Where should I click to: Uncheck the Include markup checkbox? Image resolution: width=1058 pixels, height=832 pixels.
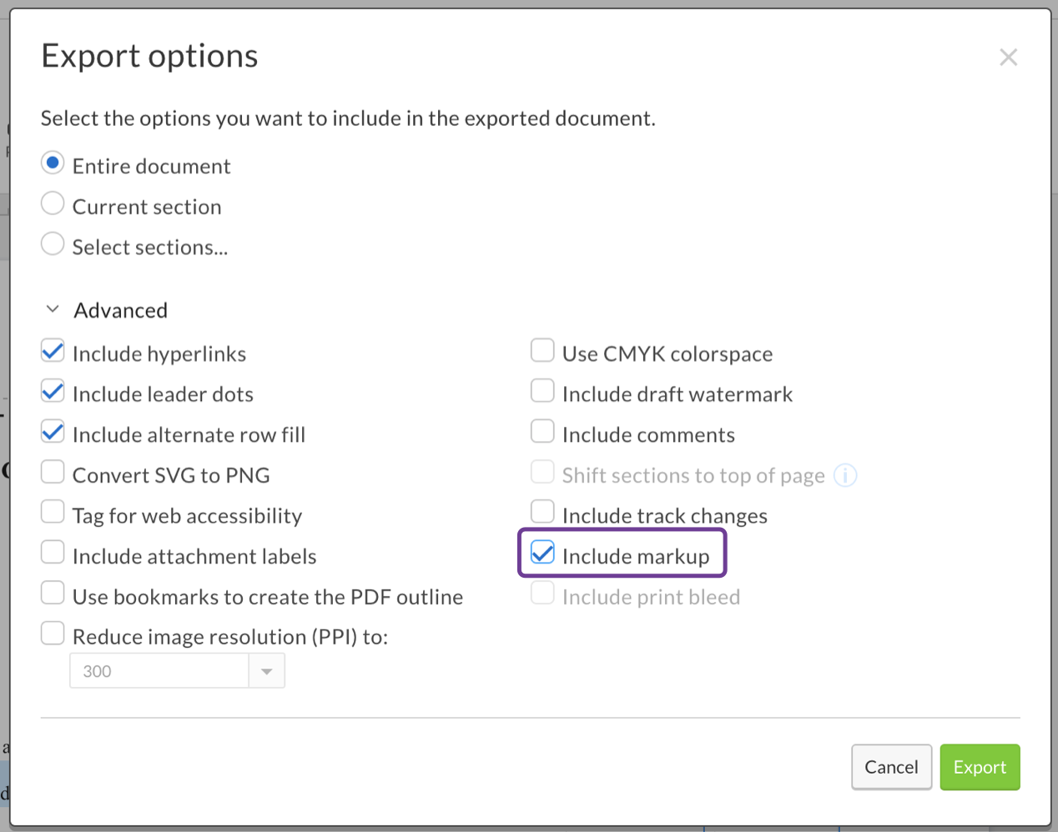click(542, 554)
